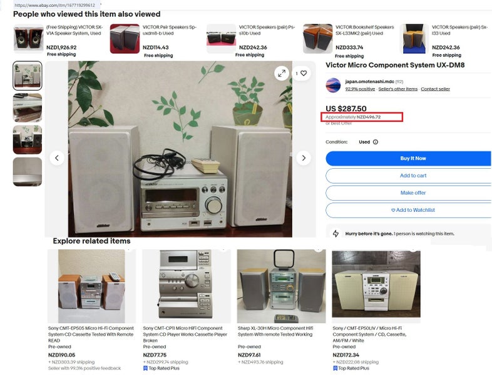The image size is (492, 375).
Task: Click the Top Rated Plus badge under Sony CMT-CP11
Action: click(161, 368)
